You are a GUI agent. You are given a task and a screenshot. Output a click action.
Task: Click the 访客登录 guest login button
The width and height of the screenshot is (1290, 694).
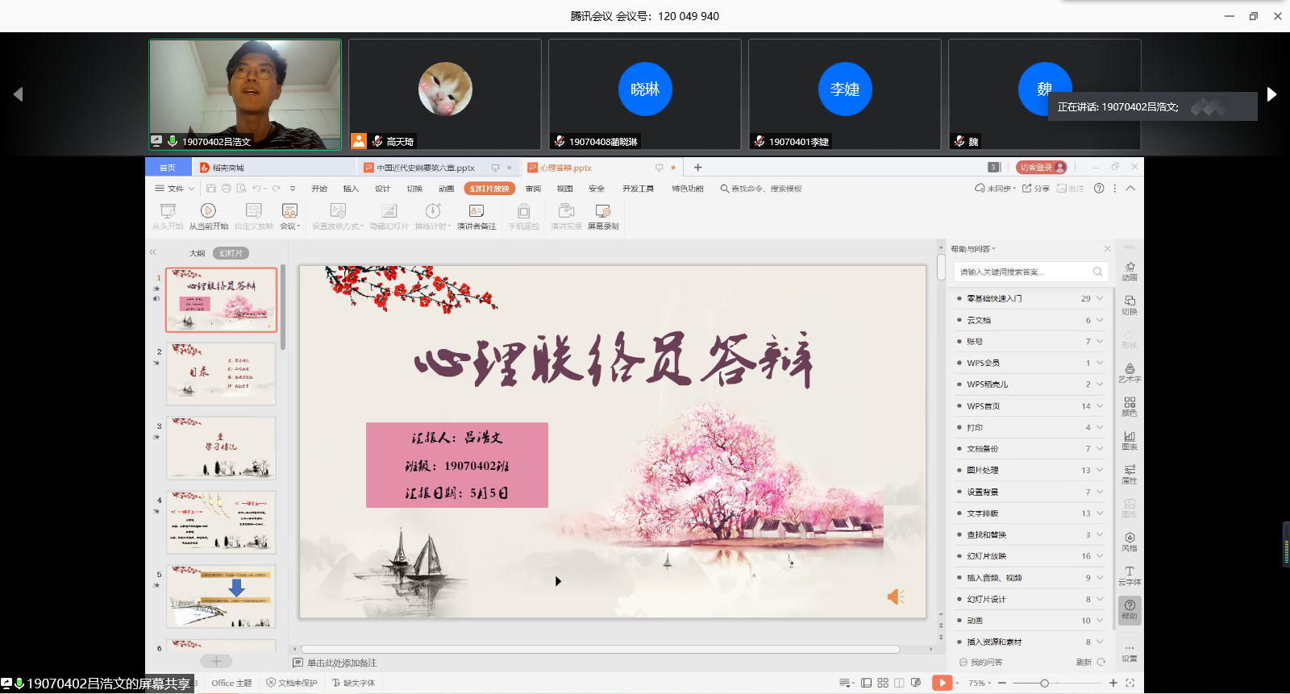pyautogui.click(x=1040, y=167)
